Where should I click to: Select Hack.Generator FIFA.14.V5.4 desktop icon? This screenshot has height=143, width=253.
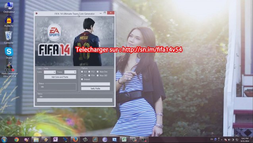pyautogui.click(x=10, y=70)
